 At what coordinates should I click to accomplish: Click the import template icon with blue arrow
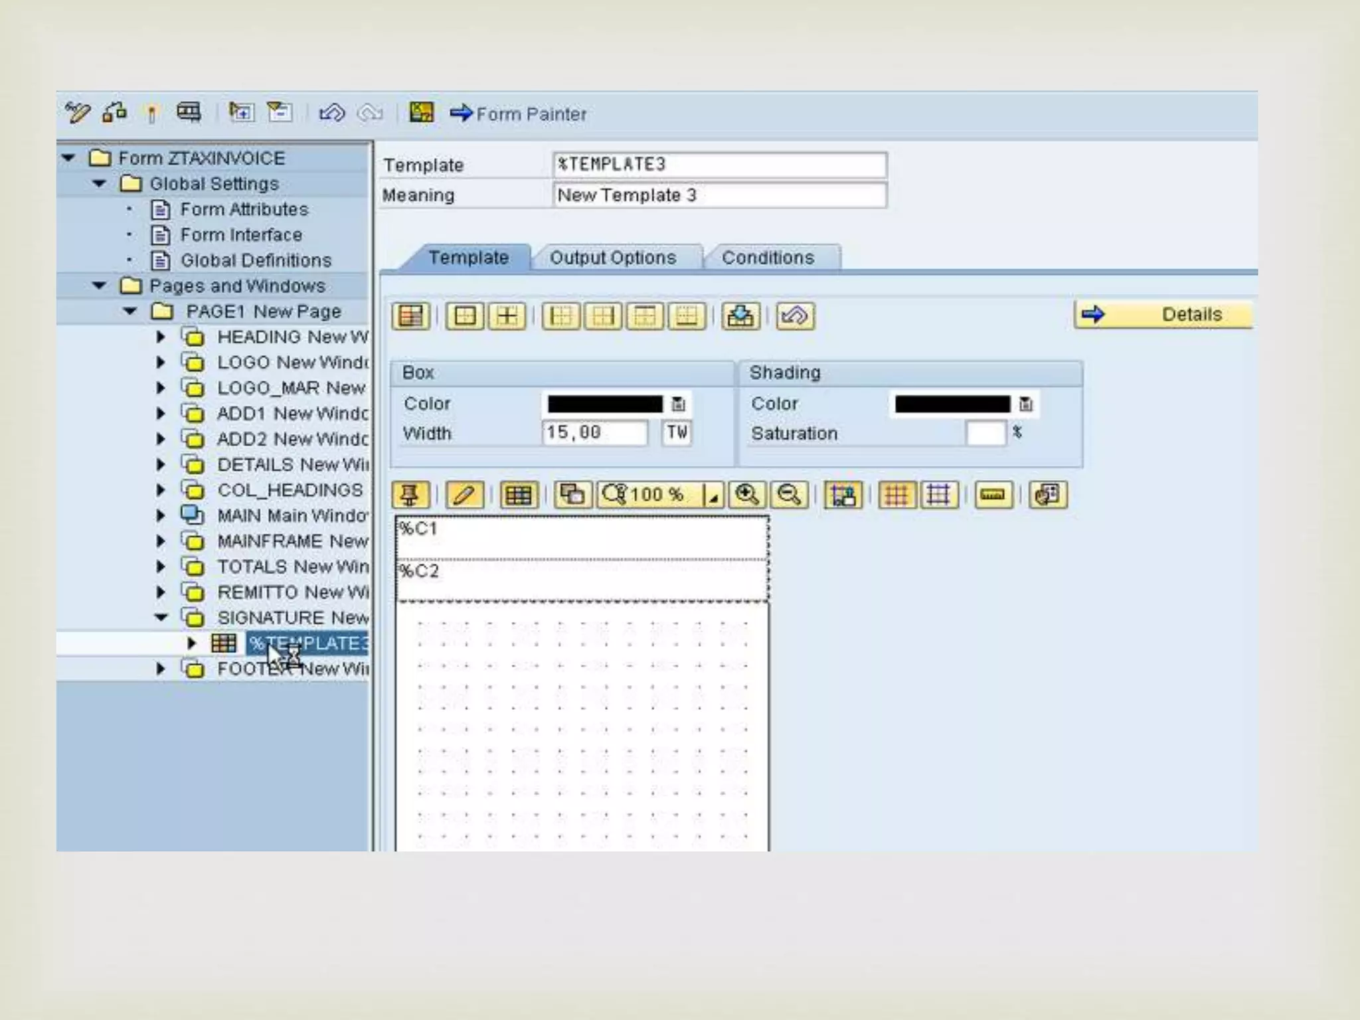(x=740, y=316)
